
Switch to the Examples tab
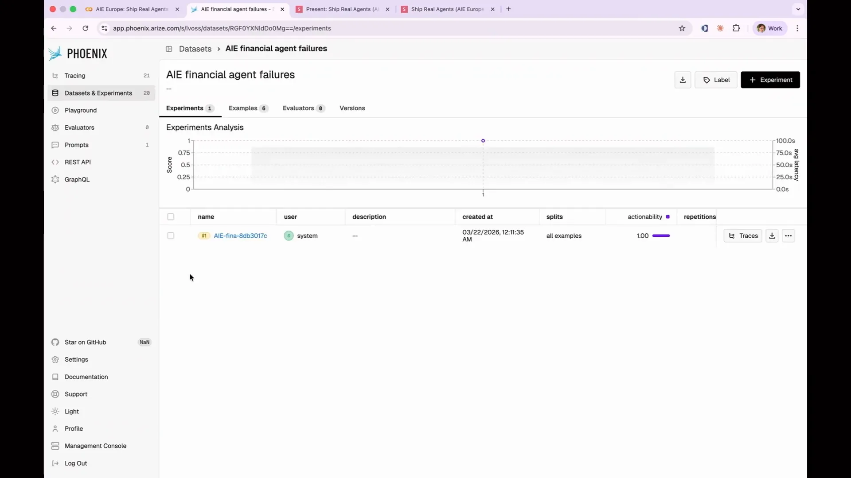[248, 108]
